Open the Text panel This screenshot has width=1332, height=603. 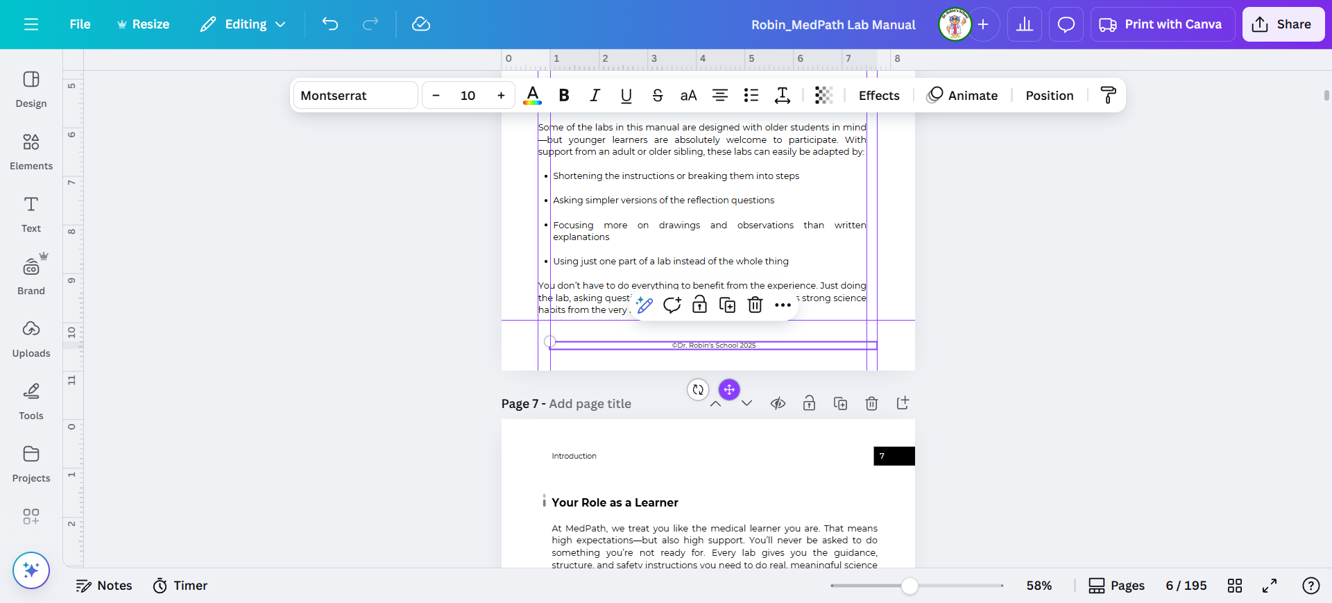[x=31, y=215]
